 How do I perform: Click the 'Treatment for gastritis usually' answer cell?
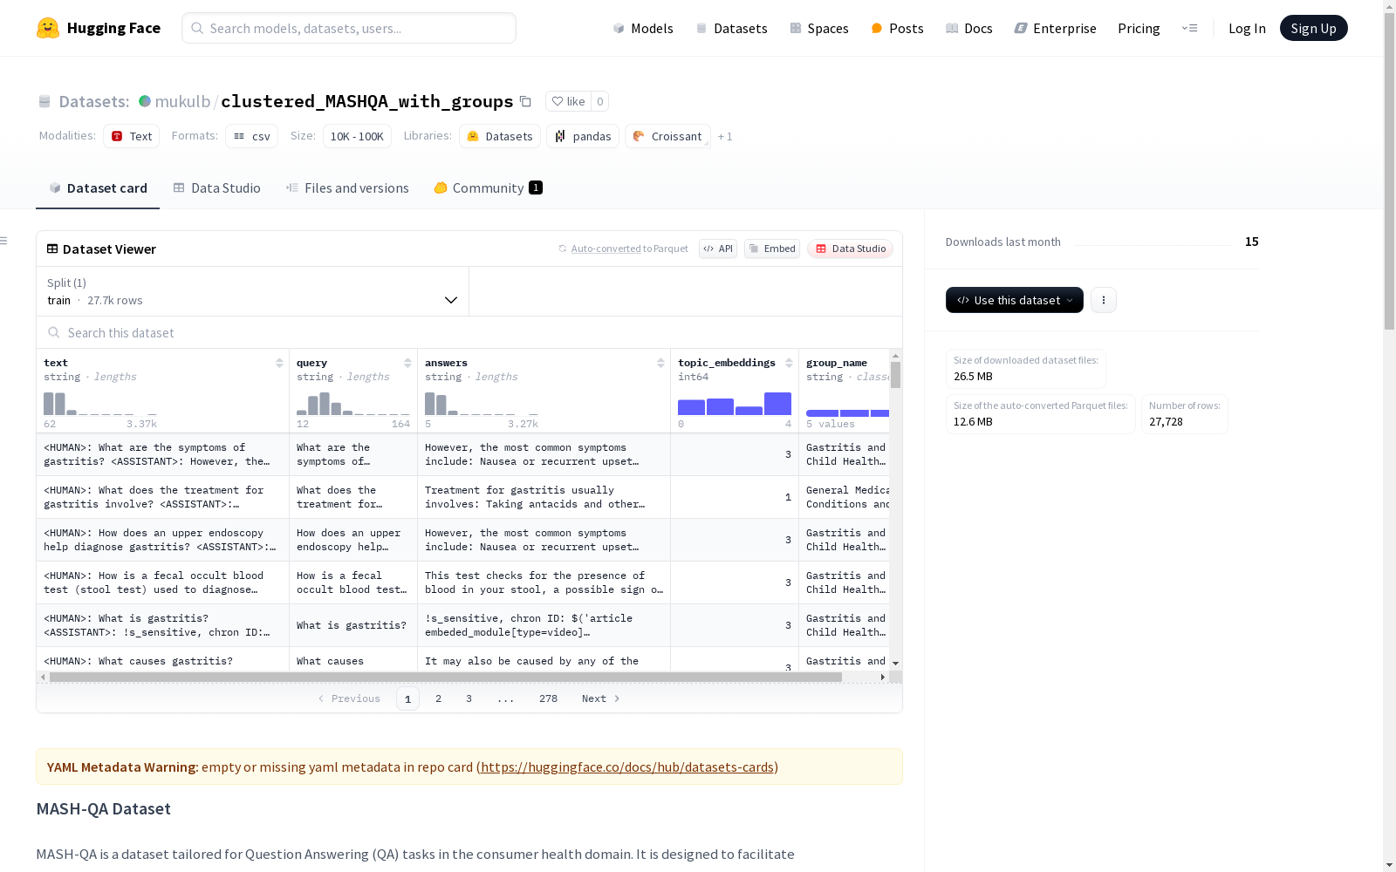[x=544, y=497]
